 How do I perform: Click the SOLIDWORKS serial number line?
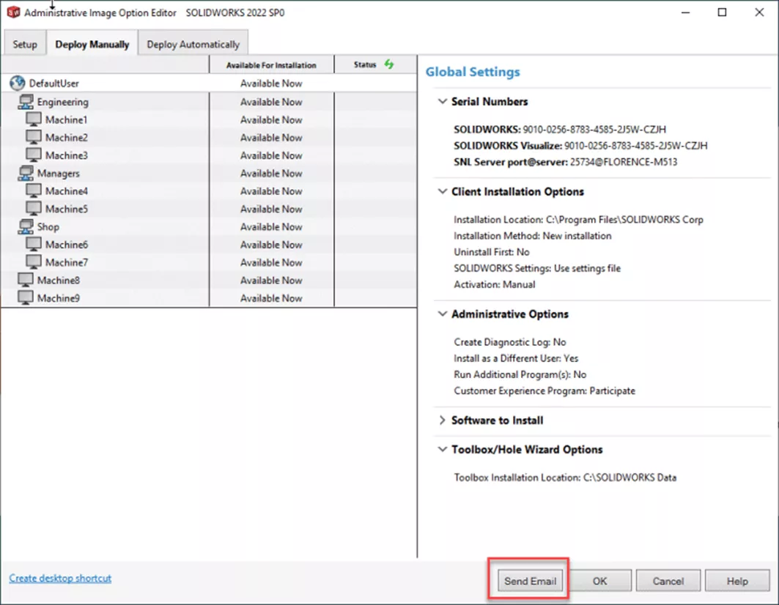point(559,129)
